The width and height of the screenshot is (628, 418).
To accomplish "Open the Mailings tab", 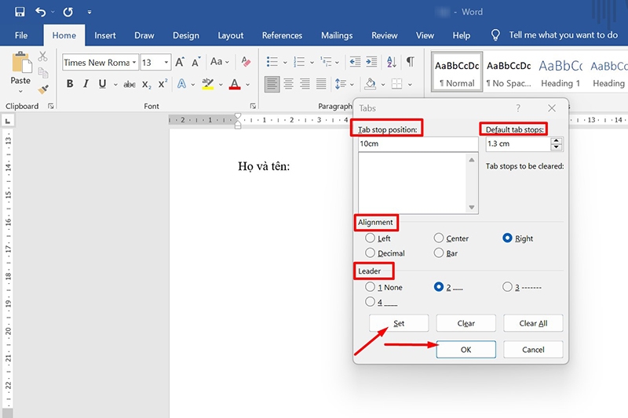I will point(337,35).
